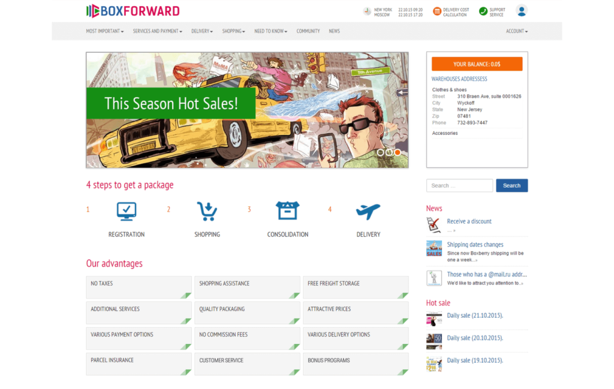Open the user profile avatar icon
Viewport: 614px width, 389px height.
click(x=521, y=10)
